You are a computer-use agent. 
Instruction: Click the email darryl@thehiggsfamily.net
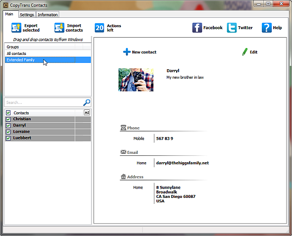pos(183,163)
